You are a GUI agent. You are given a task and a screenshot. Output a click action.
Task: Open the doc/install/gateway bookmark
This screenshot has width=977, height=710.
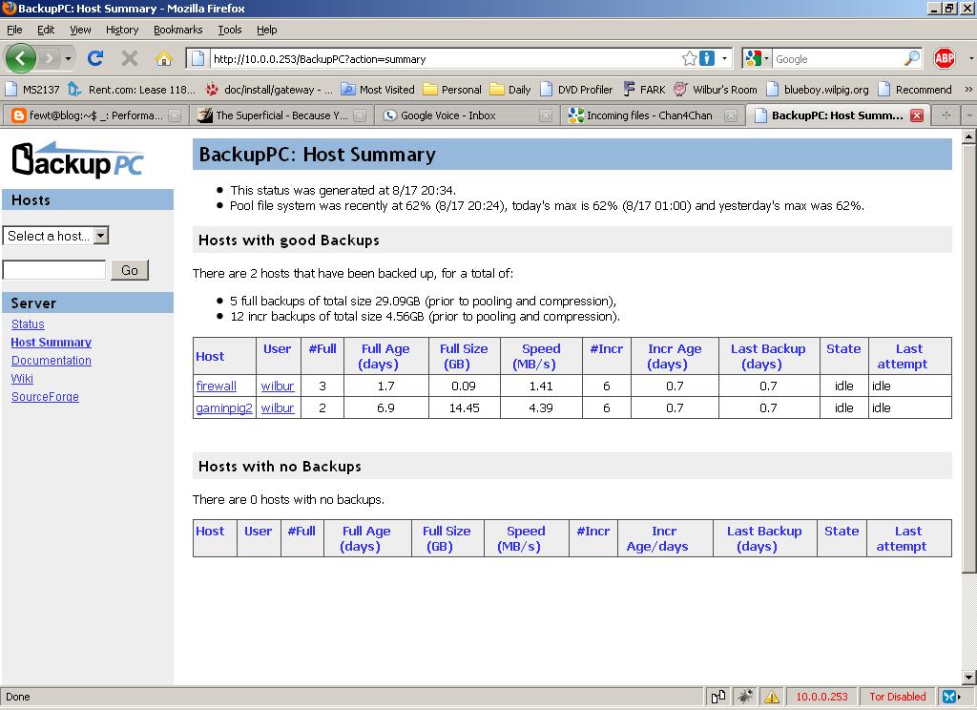pyautogui.click(x=269, y=89)
